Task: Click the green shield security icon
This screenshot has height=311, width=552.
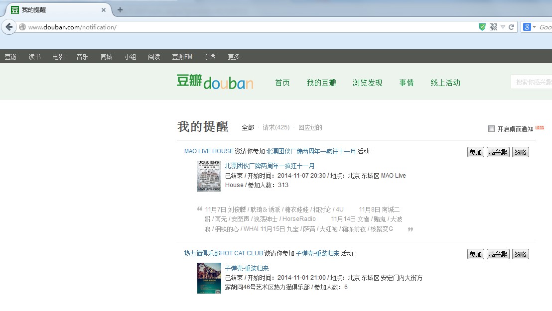Action: point(482,27)
